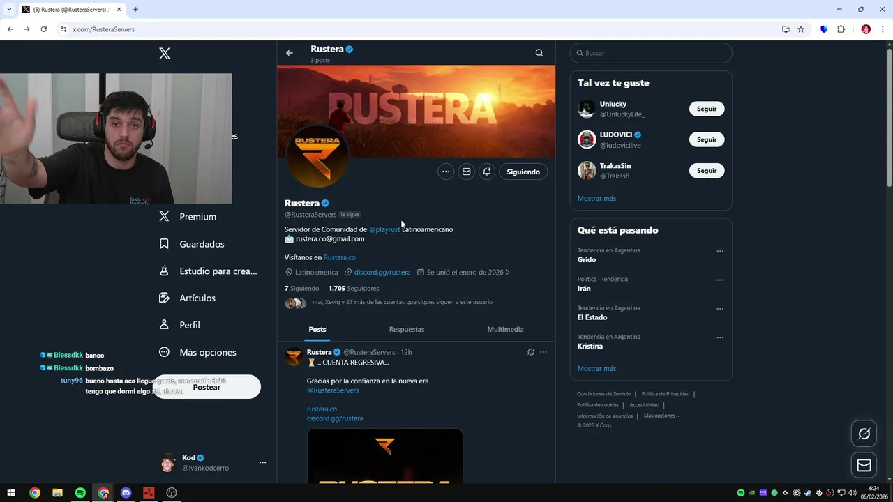
Task: Go back using the profile header arrow
Action: click(x=290, y=53)
